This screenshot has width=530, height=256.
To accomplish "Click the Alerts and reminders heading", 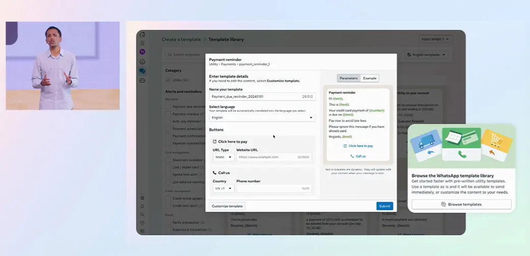I will (183, 92).
